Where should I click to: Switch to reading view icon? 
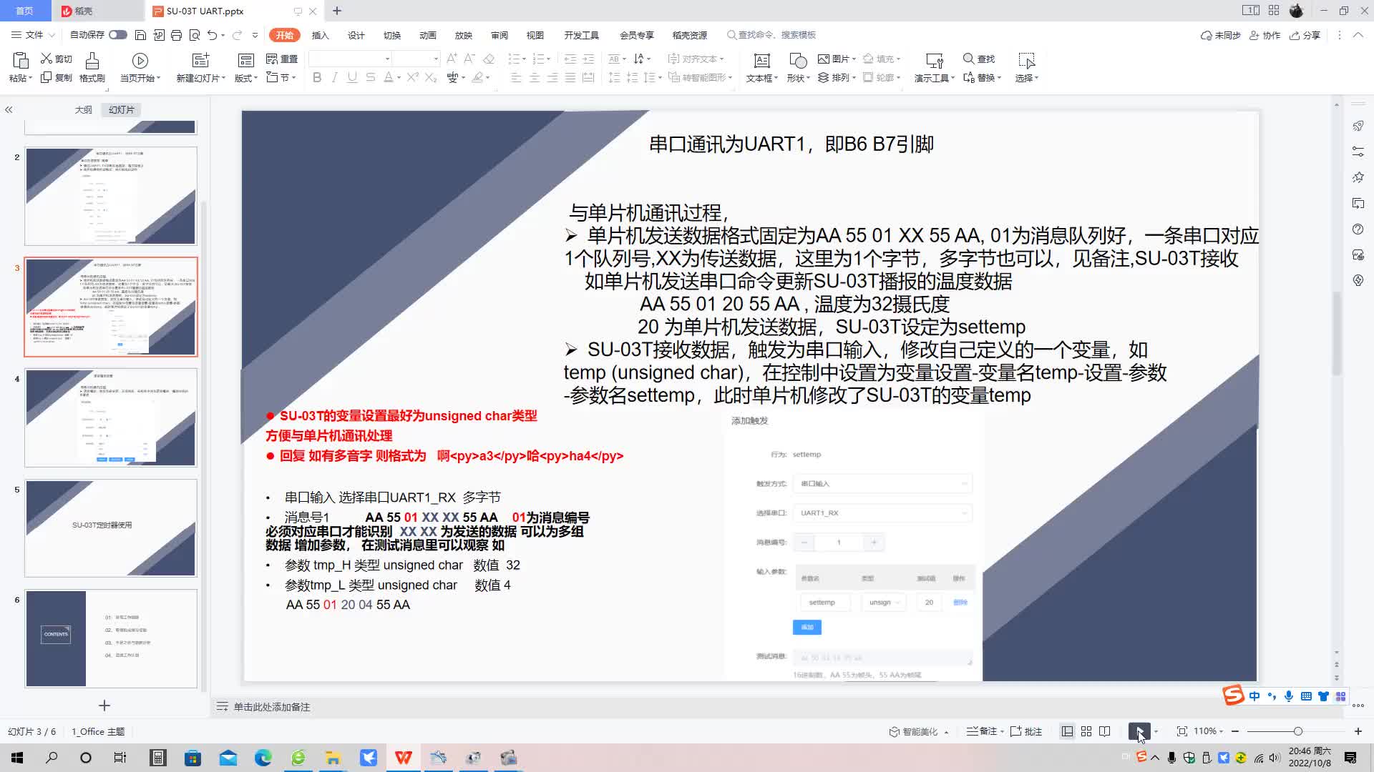click(x=1105, y=731)
